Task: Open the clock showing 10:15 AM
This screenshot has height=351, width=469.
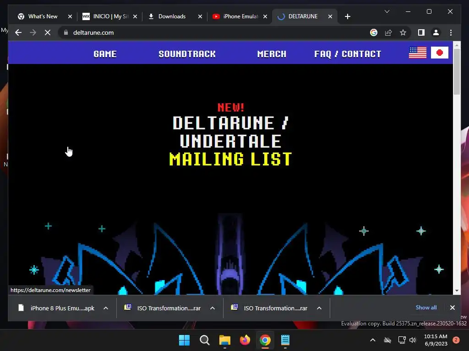Action: coord(436,340)
